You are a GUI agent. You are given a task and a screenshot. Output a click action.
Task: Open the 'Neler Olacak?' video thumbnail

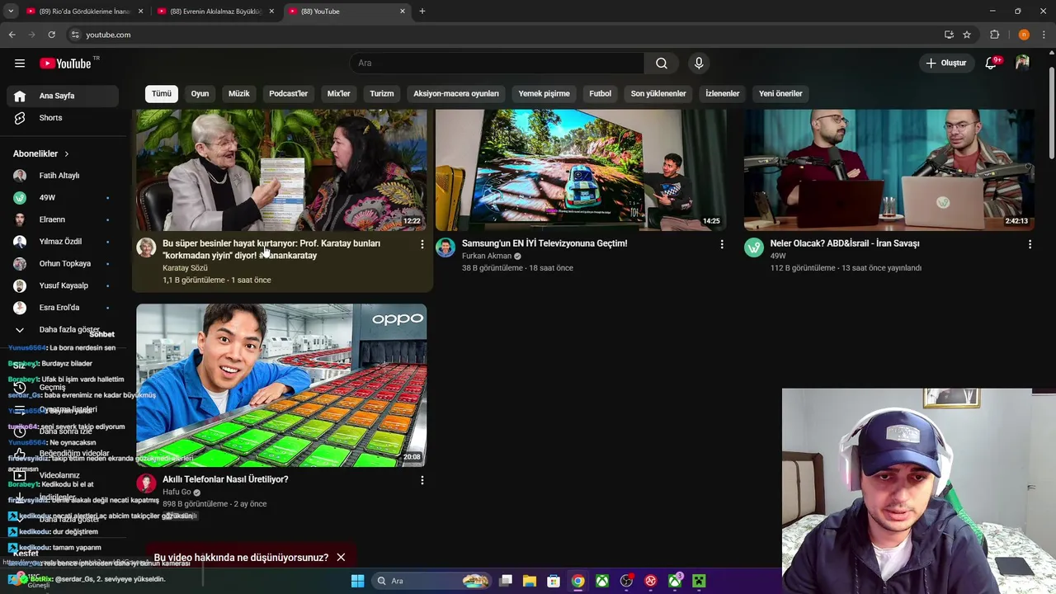pyautogui.click(x=889, y=170)
